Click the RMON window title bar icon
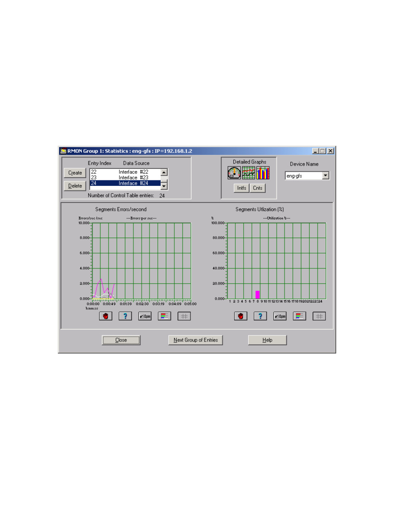The image size is (394, 510). point(63,151)
